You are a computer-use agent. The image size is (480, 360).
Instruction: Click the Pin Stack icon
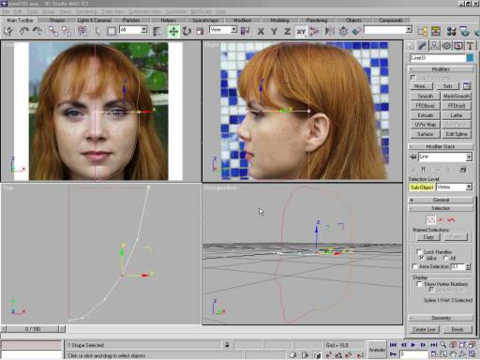[x=413, y=157]
